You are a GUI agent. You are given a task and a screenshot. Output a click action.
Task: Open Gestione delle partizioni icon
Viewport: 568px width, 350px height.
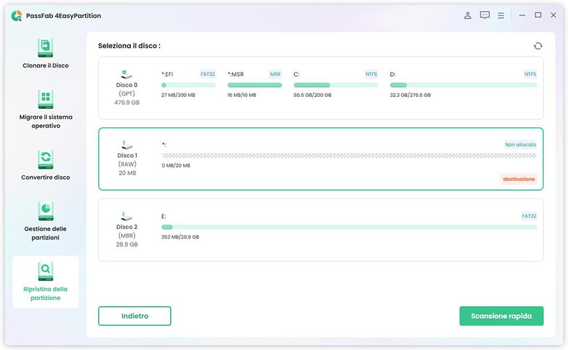coord(45,211)
